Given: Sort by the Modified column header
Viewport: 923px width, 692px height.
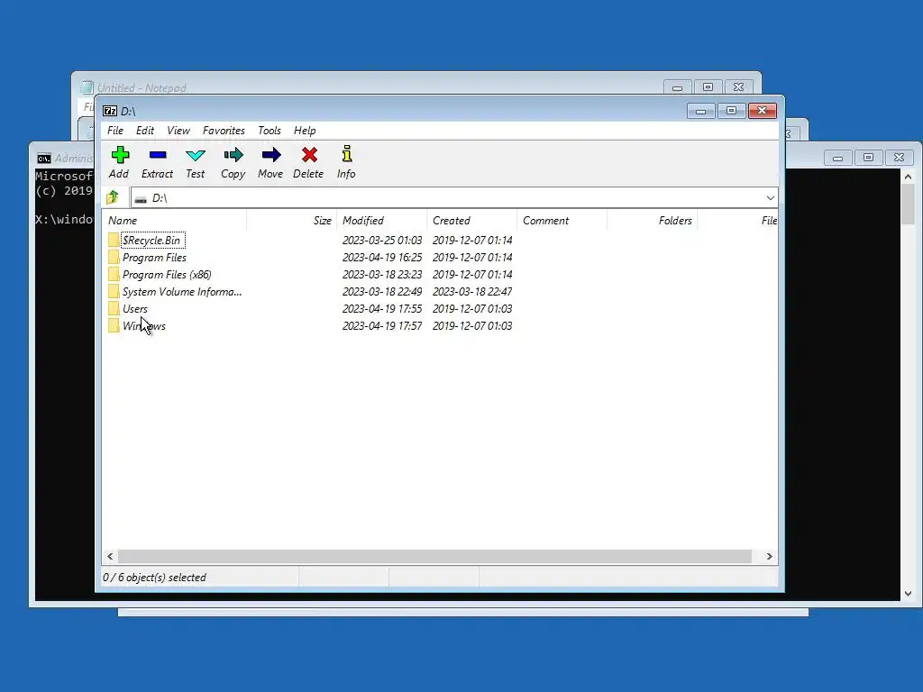Looking at the screenshot, I should pos(381,221).
